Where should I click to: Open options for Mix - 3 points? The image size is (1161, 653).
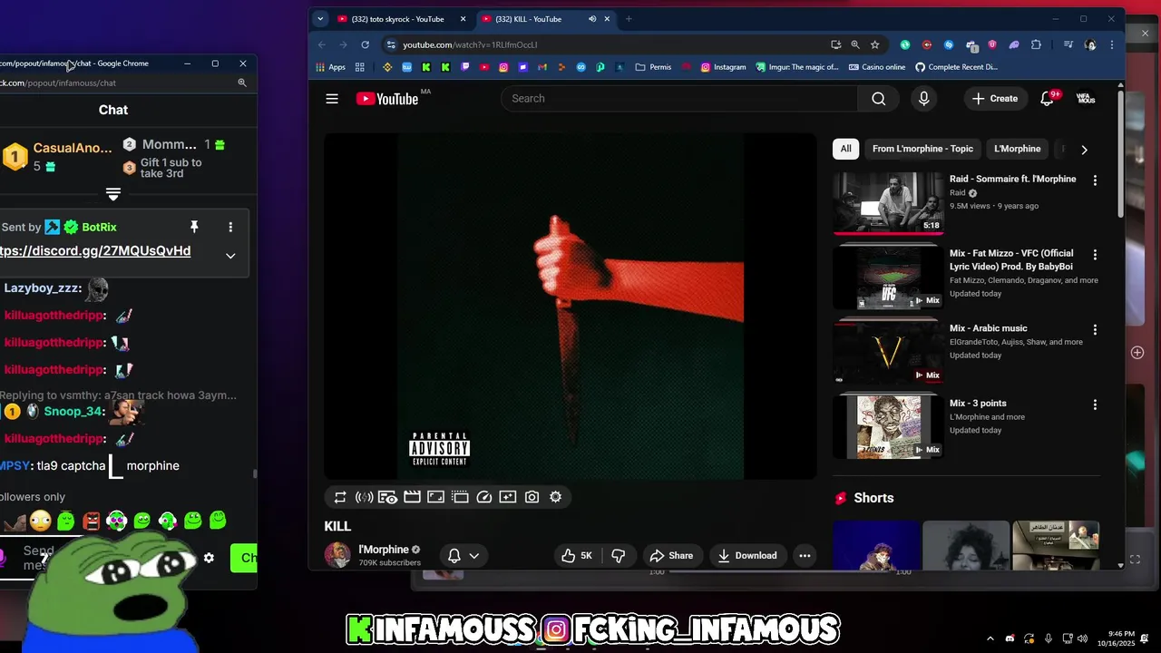point(1095,404)
